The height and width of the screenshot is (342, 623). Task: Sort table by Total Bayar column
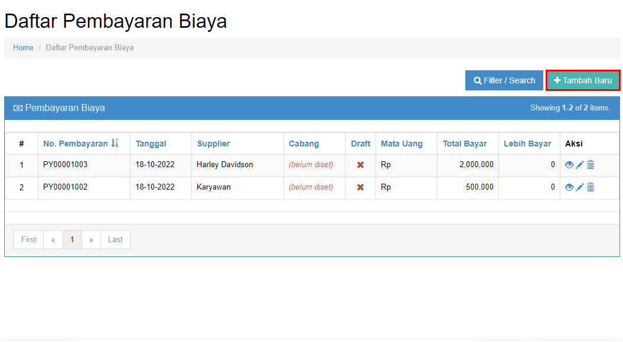465,144
